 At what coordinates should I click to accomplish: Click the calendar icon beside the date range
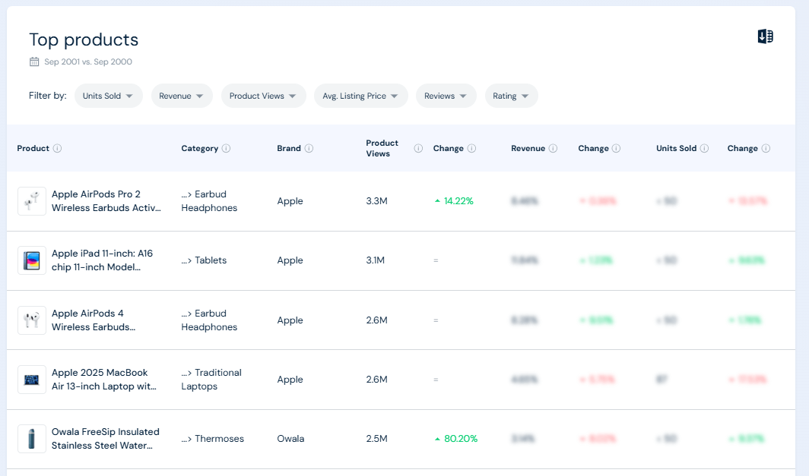(x=33, y=61)
